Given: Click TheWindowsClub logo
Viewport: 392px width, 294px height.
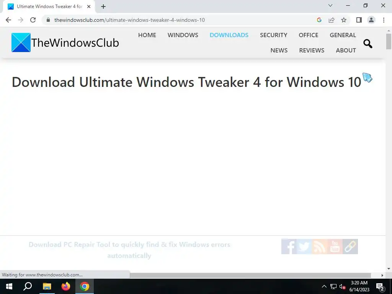Looking at the screenshot, I should click(65, 42).
